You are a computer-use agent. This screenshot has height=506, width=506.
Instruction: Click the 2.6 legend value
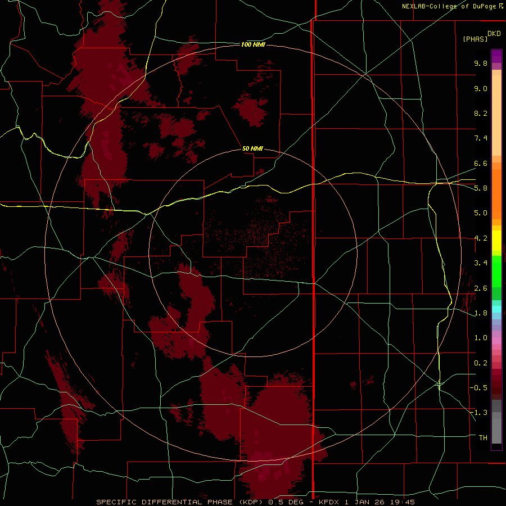click(481, 288)
